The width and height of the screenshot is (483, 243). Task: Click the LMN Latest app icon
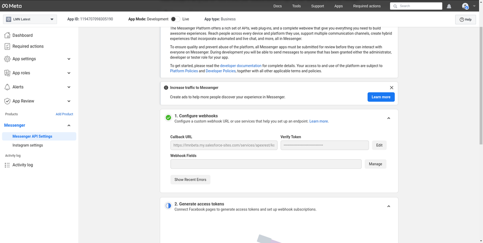(8, 19)
